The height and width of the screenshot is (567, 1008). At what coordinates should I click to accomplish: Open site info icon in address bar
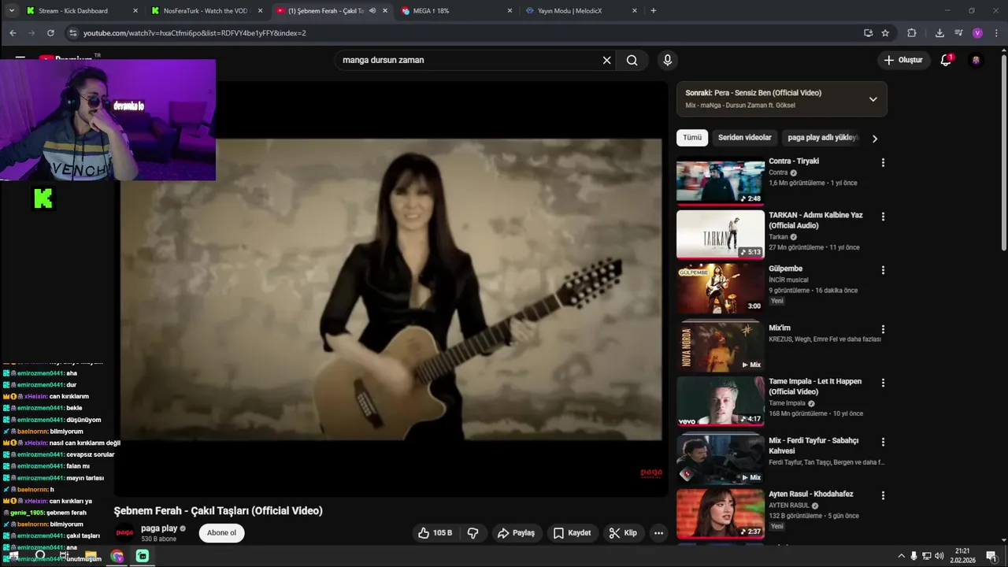72,33
